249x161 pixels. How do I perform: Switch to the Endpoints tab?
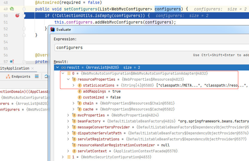tap(21, 76)
